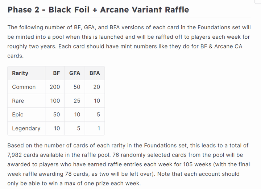Select the Rare rarity row label
The height and width of the screenshot is (189, 261).
(18, 101)
